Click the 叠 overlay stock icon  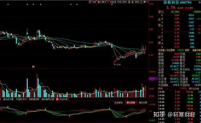129,2
